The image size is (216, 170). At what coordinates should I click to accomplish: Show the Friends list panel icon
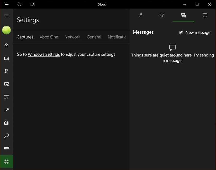click(x=140, y=15)
